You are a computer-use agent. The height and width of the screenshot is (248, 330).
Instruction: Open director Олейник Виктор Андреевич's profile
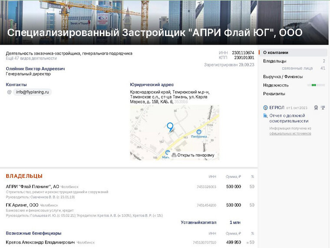35,69
